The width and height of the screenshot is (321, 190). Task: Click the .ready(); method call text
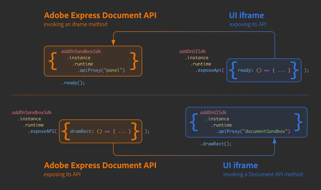[73, 83]
